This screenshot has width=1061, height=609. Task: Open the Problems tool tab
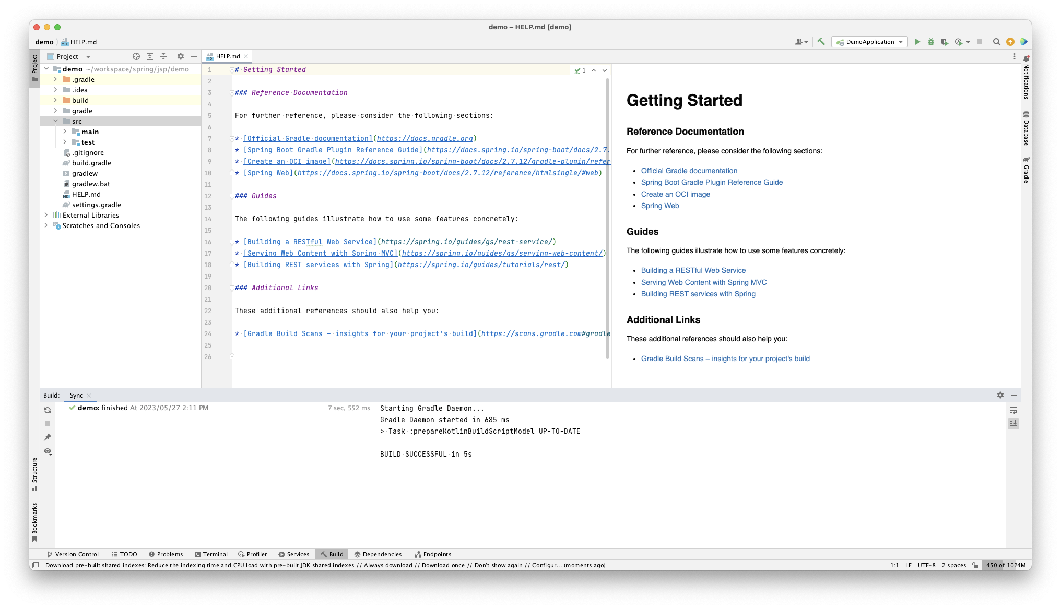[x=166, y=554]
